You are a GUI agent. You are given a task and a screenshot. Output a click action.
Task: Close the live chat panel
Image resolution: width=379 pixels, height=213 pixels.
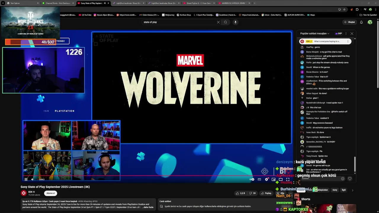(352, 34)
